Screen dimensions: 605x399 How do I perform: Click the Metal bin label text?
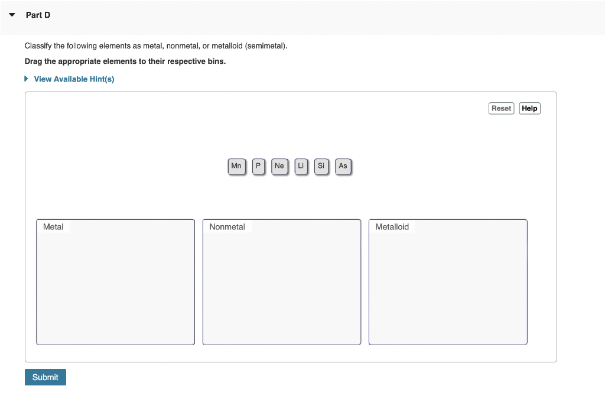coord(54,226)
